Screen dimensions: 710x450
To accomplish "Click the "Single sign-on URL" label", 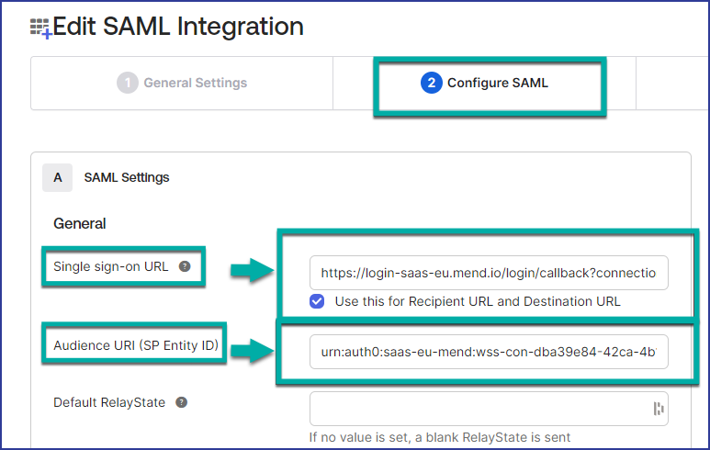I will click(x=110, y=266).
